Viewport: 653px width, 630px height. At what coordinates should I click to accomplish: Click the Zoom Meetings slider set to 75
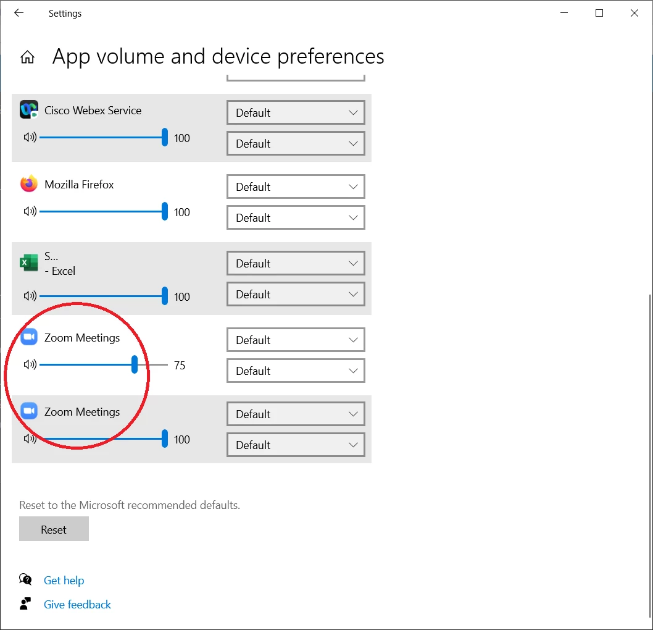coord(104,364)
